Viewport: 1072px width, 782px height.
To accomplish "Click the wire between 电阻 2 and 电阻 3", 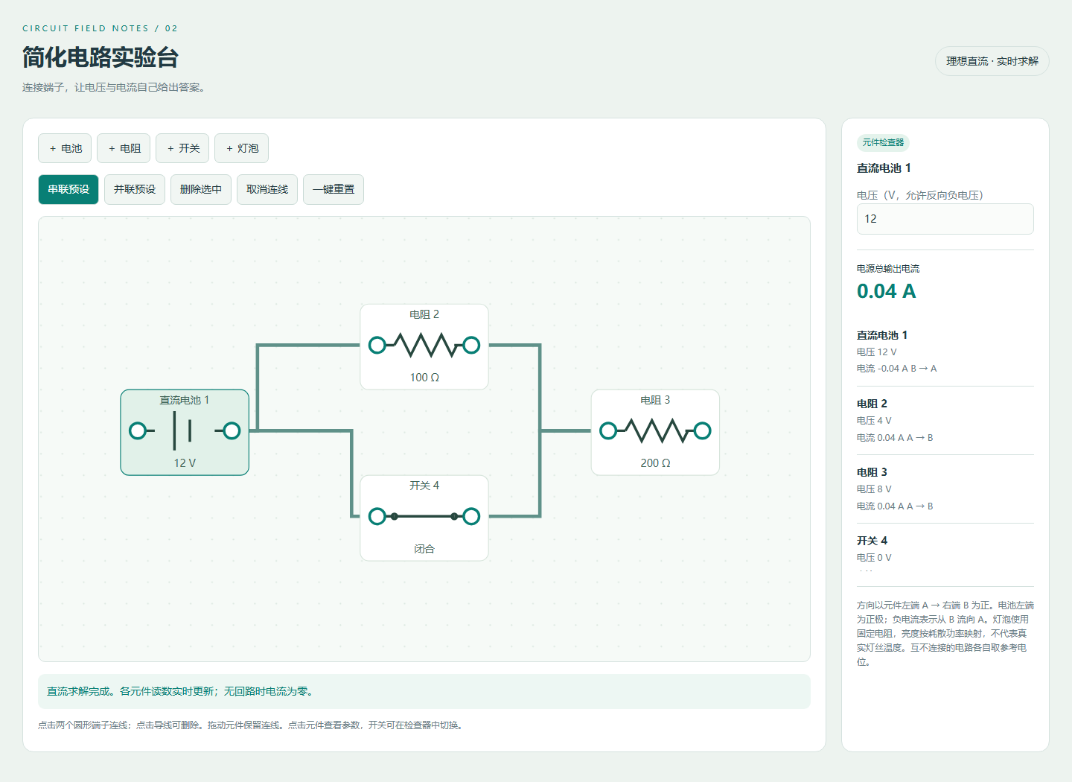I will [540, 387].
